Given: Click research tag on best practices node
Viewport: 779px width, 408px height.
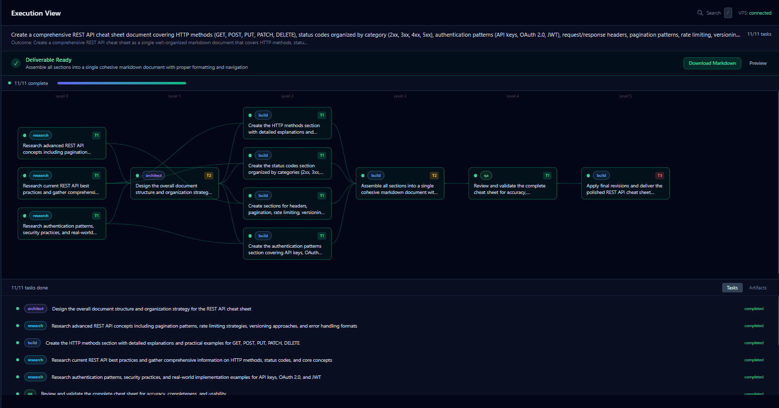Looking at the screenshot, I should click(41, 175).
